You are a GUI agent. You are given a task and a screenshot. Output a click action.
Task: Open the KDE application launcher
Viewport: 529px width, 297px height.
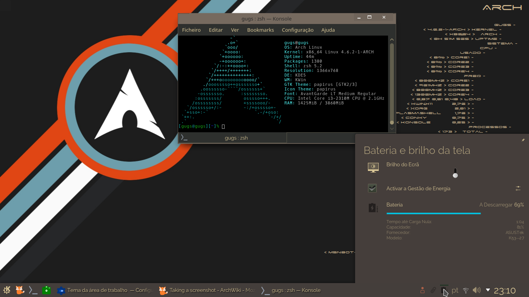[7, 290]
